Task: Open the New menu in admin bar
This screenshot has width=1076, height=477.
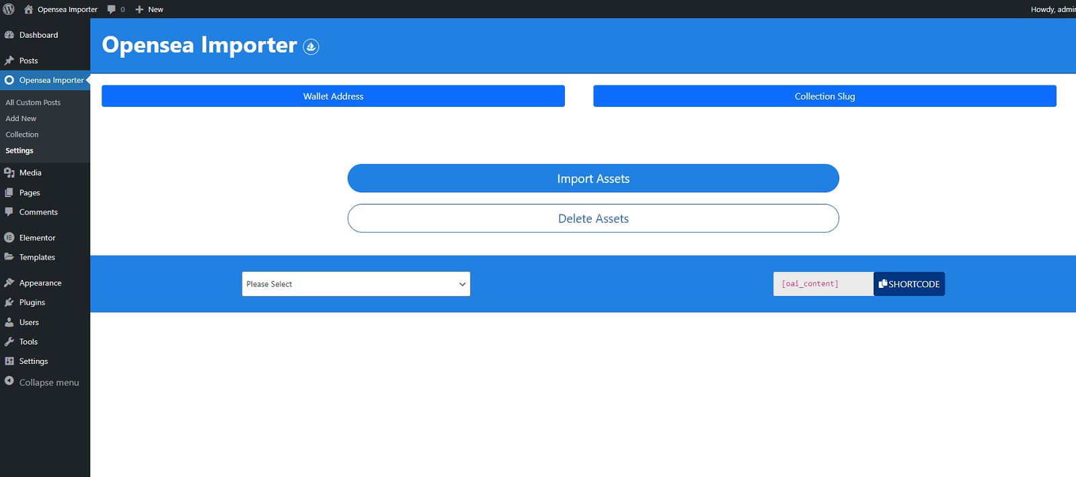Action: coord(149,9)
